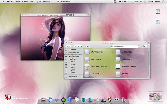Image resolution: width=167 pixels, height=104 pixels.
Task: Click the My Computer address field
Action: click(x=125, y=46)
